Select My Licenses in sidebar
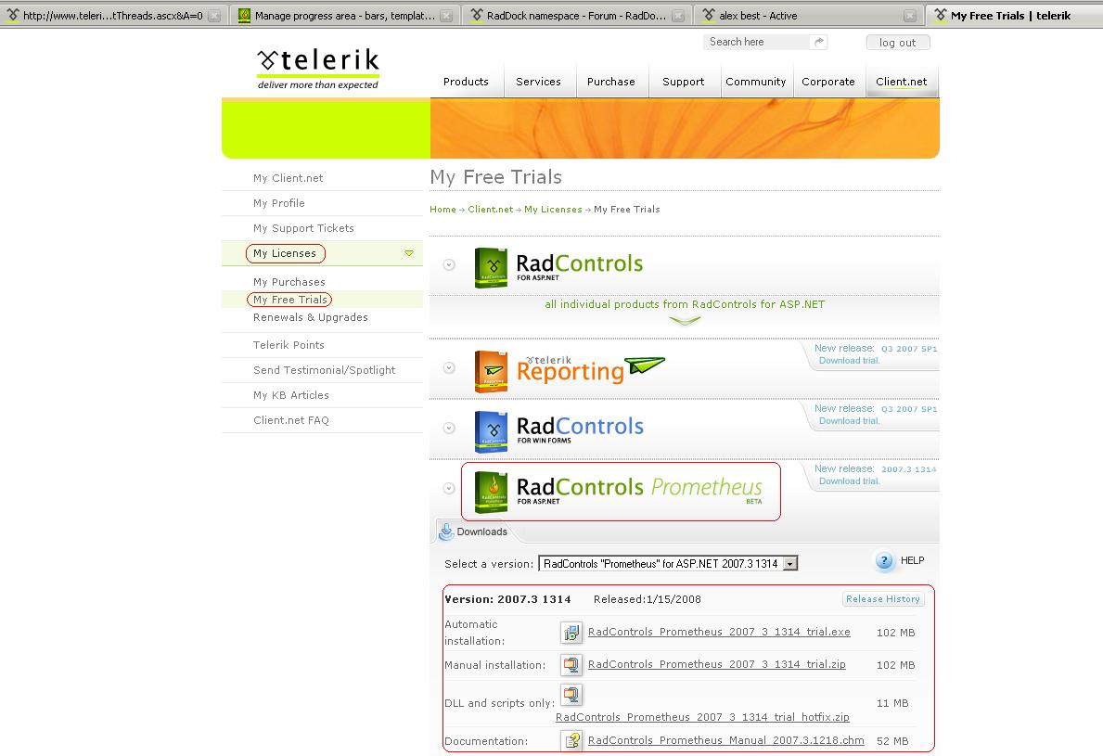The image size is (1103, 756). point(284,253)
